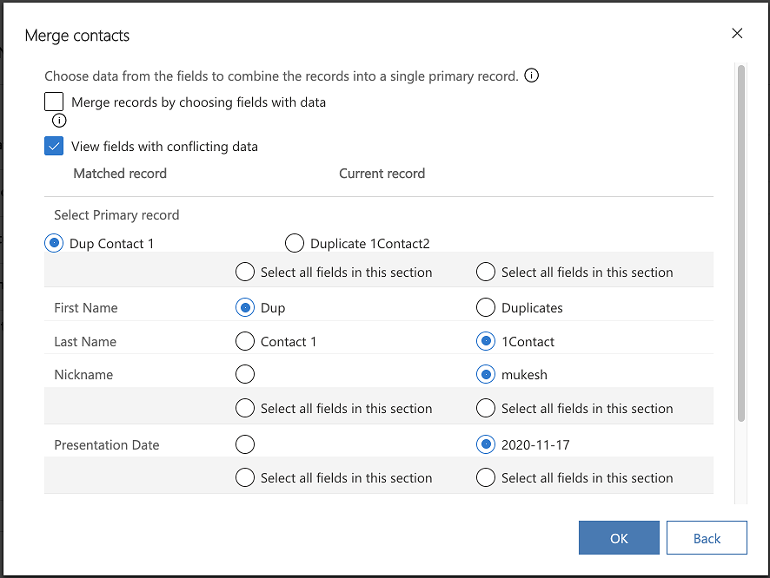
Task: Click the Matched record column heading
Action: tap(120, 174)
